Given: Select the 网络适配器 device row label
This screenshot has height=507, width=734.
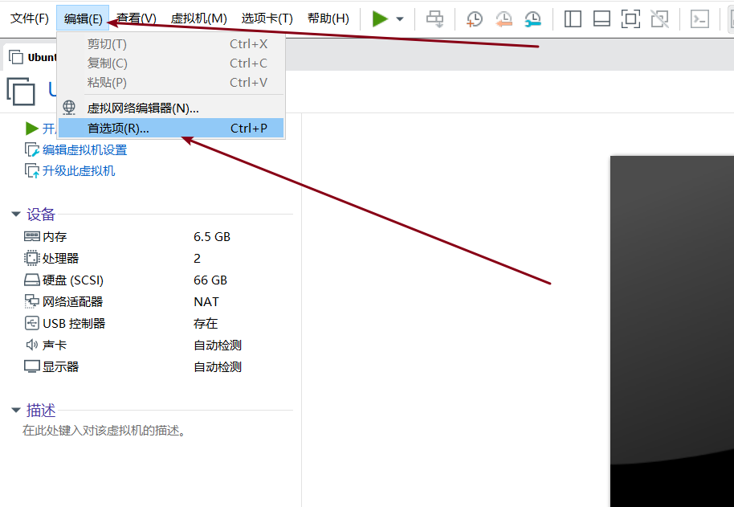Looking at the screenshot, I should tap(72, 302).
